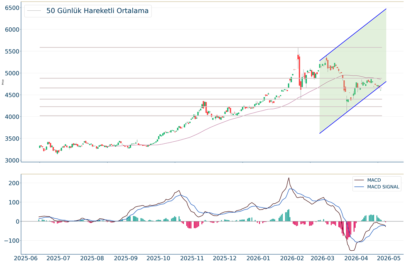Click the deepest MACD trough below -100
The image size is (405, 263).
(x=352, y=250)
